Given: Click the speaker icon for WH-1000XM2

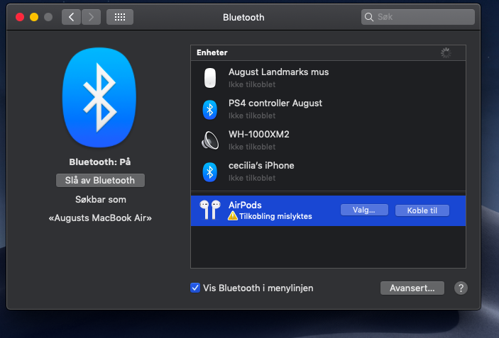Looking at the screenshot, I should coord(210,140).
